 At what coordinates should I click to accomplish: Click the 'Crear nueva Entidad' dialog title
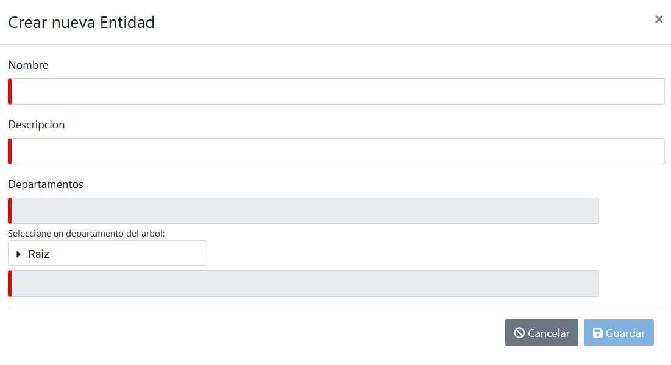click(x=81, y=23)
